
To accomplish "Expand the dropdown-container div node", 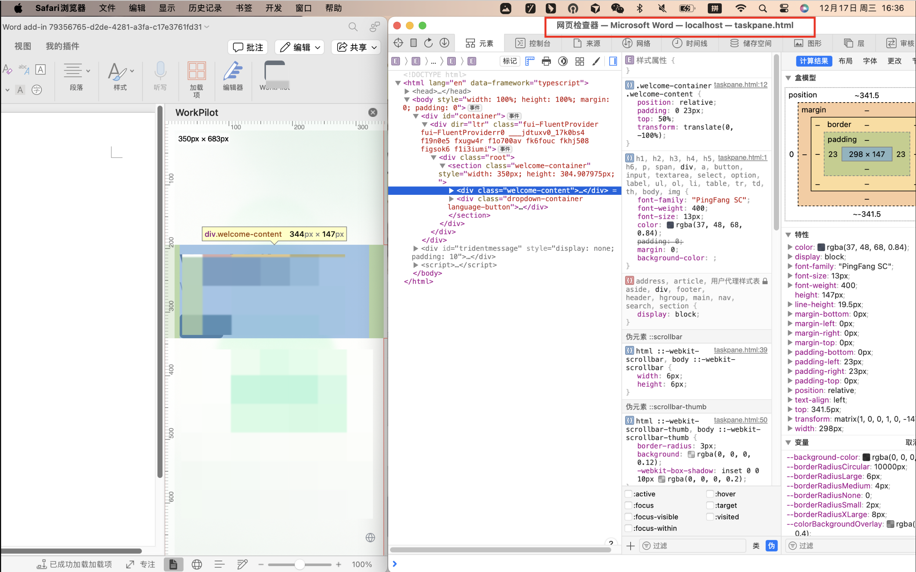I will coord(451,199).
